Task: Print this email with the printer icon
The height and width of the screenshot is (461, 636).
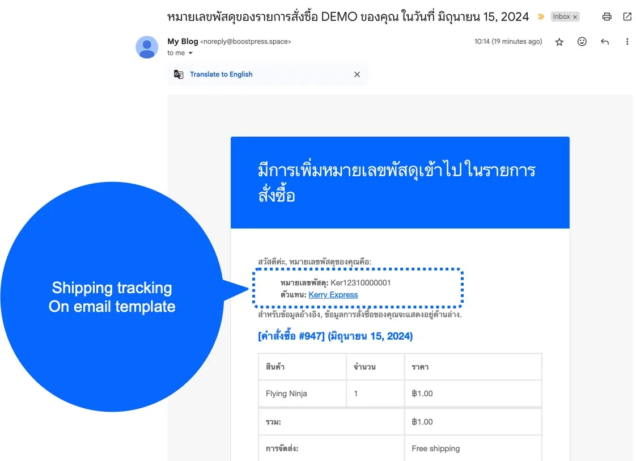Action: [607, 16]
